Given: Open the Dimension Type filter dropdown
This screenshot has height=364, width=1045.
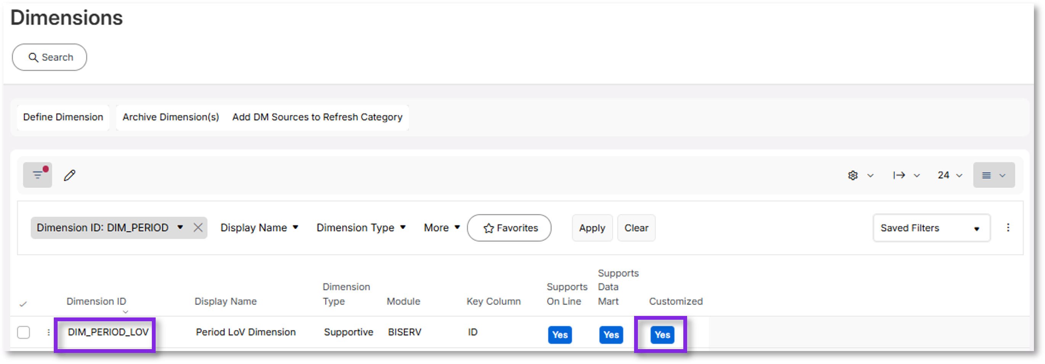Looking at the screenshot, I should coord(361,227).
